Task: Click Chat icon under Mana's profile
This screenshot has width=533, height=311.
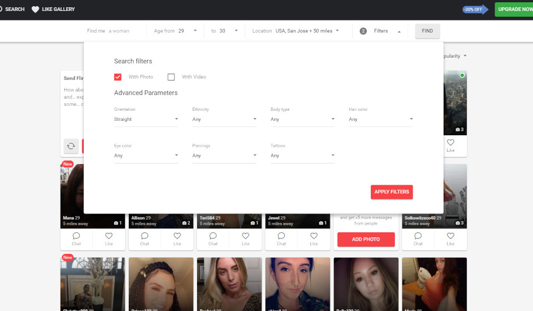Action: click(x=77, y=238)
